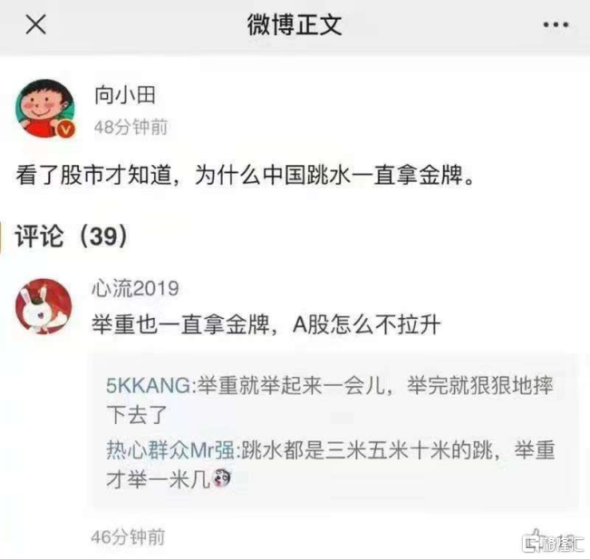
Task: Open the three-dot more options menu
Action: coord(556,25)
